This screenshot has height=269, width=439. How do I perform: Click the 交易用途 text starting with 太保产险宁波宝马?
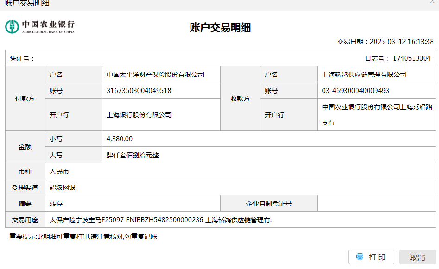click(x=160, y=220)
